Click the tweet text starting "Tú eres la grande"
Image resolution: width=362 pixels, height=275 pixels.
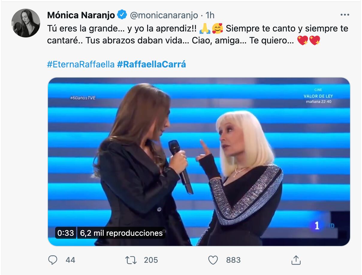click(x=120, y=29)
